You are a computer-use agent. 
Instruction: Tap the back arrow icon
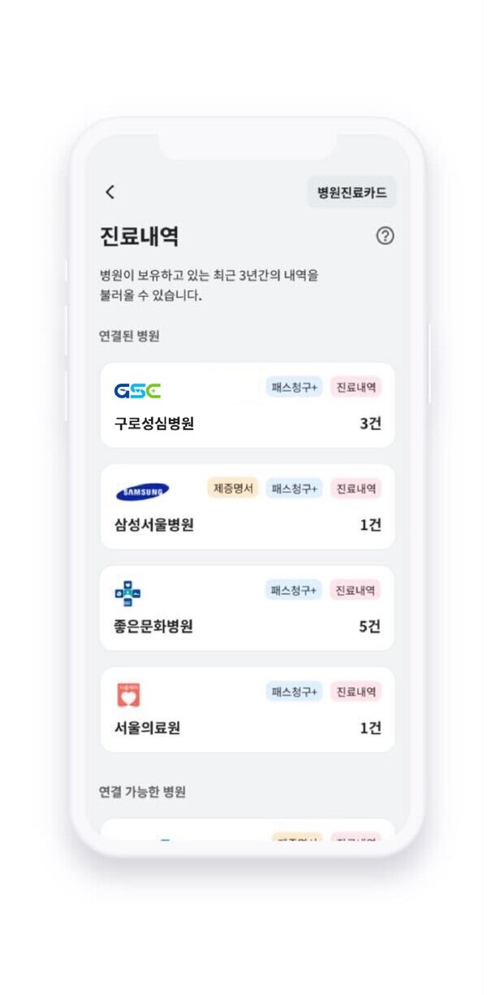point(110,192)
